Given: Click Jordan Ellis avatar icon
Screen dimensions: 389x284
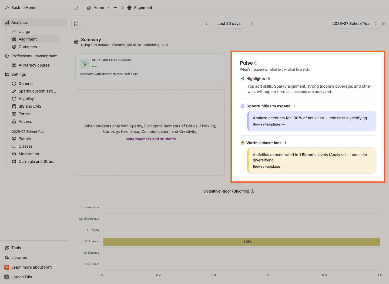Looking at the screenshot, I should pyautogui.click(x=7, y=277).
